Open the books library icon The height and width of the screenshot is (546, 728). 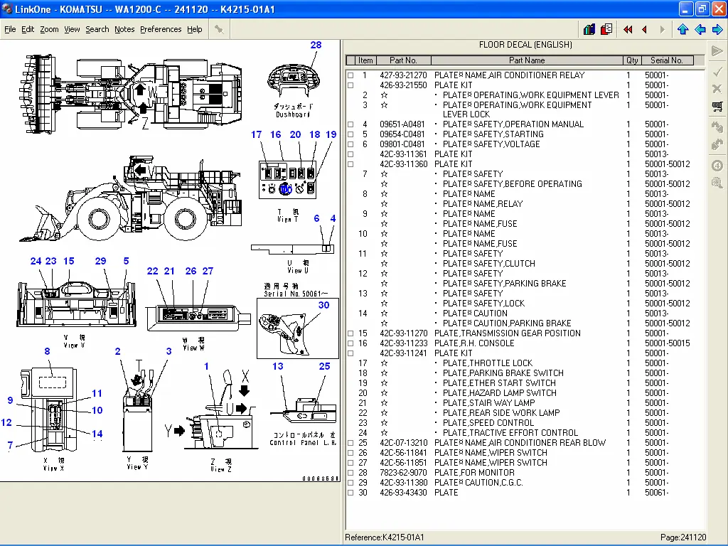click(589, 30)
